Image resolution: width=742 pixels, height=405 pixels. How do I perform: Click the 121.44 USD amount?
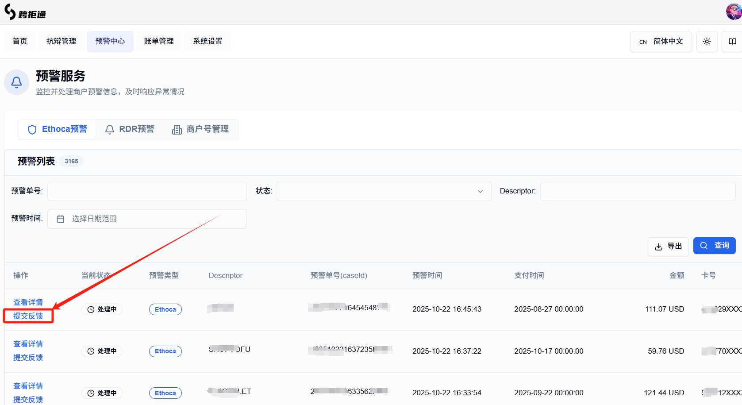pos(664,393)
